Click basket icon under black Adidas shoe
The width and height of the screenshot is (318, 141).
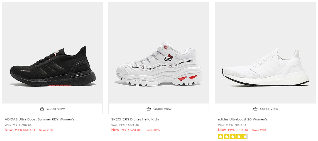click(x=42, y=109)
